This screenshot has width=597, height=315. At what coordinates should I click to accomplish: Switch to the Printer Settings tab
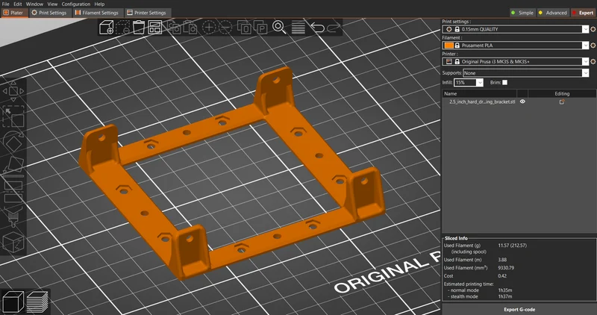[147, 13]
